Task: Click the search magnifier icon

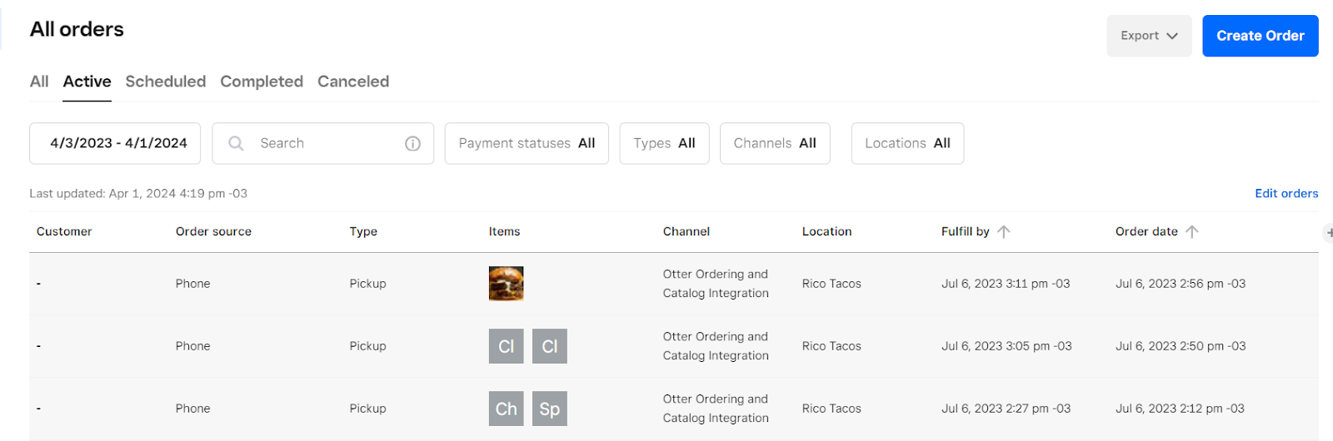Action: (236, 143)
